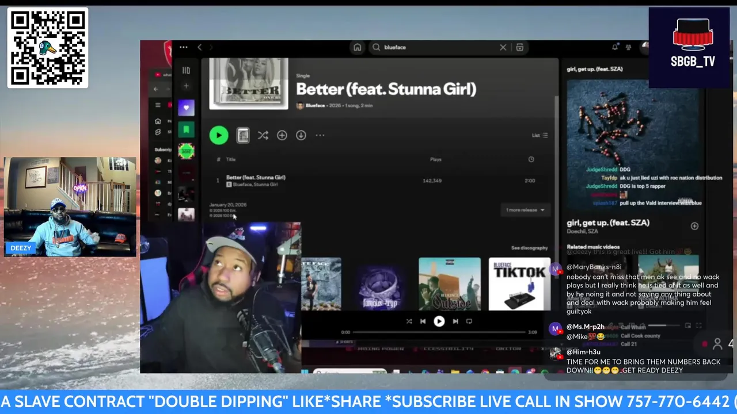The width and height of the screenshot is (737, 414).
Task: Toggle shuffle beside the green play button
Action: pyautogui.click(x=263, y=135)
